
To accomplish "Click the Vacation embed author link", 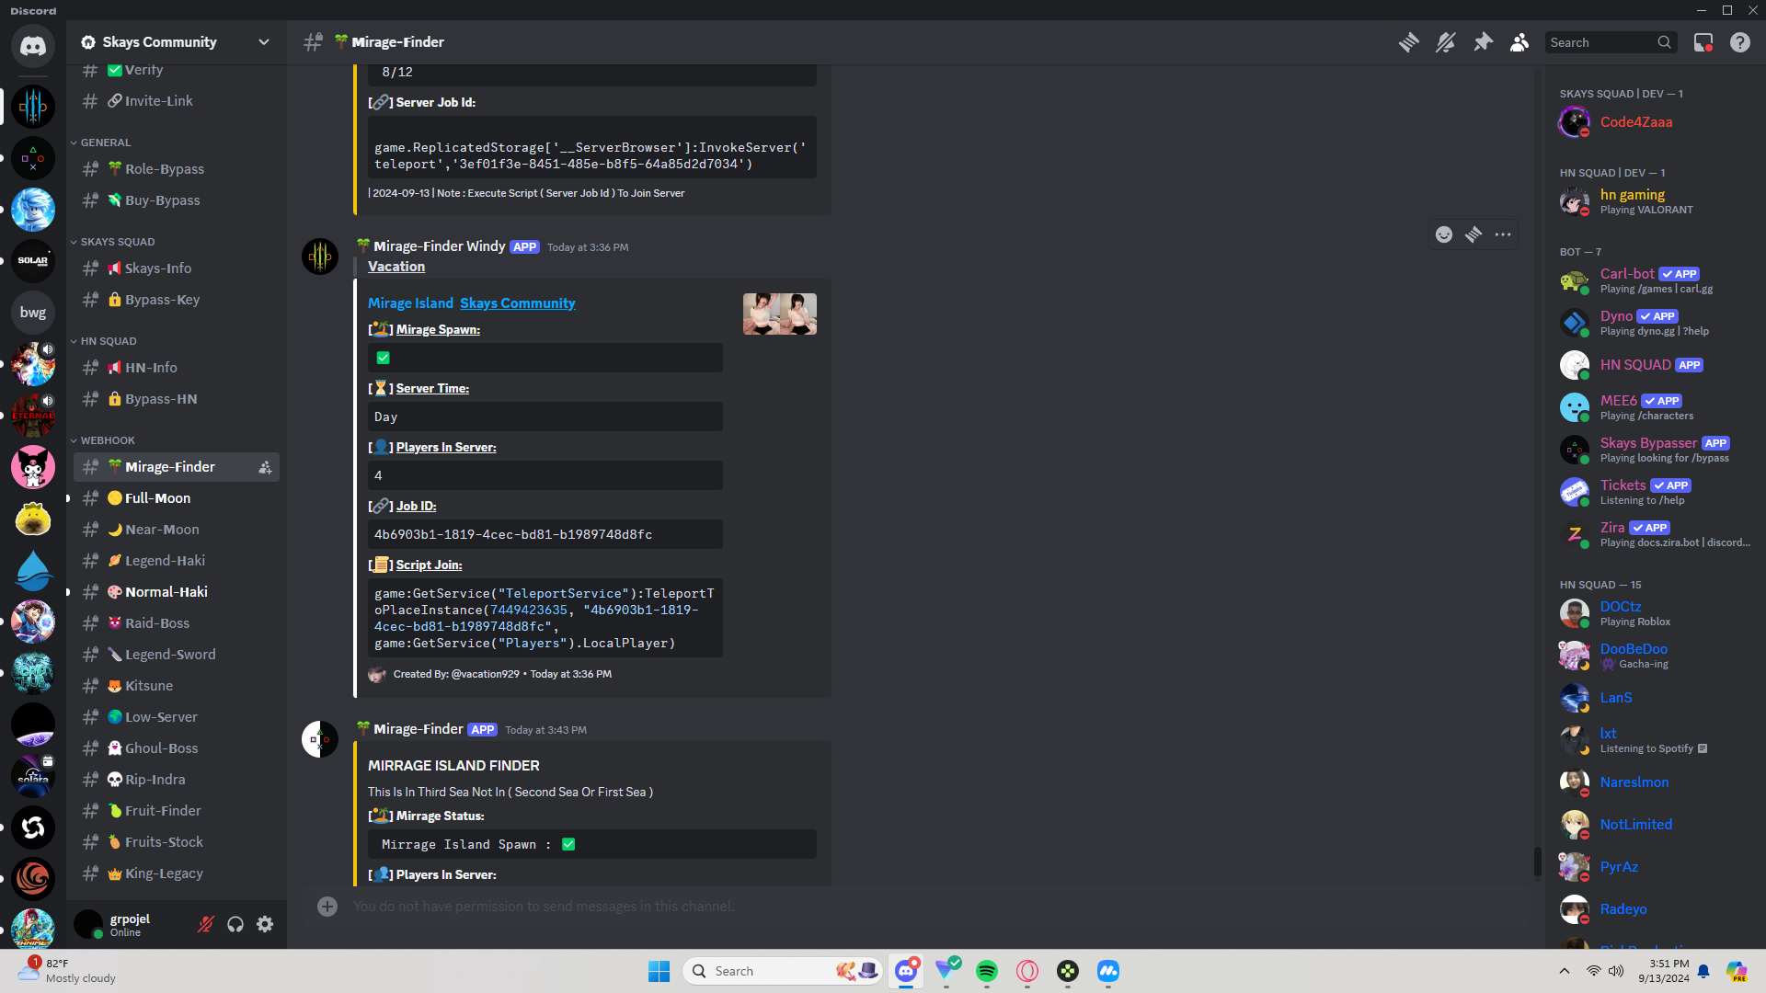I will point(396,267).
